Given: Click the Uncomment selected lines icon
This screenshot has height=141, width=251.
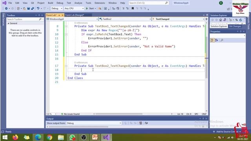Looking at the screenshot, I should point(127,9).
